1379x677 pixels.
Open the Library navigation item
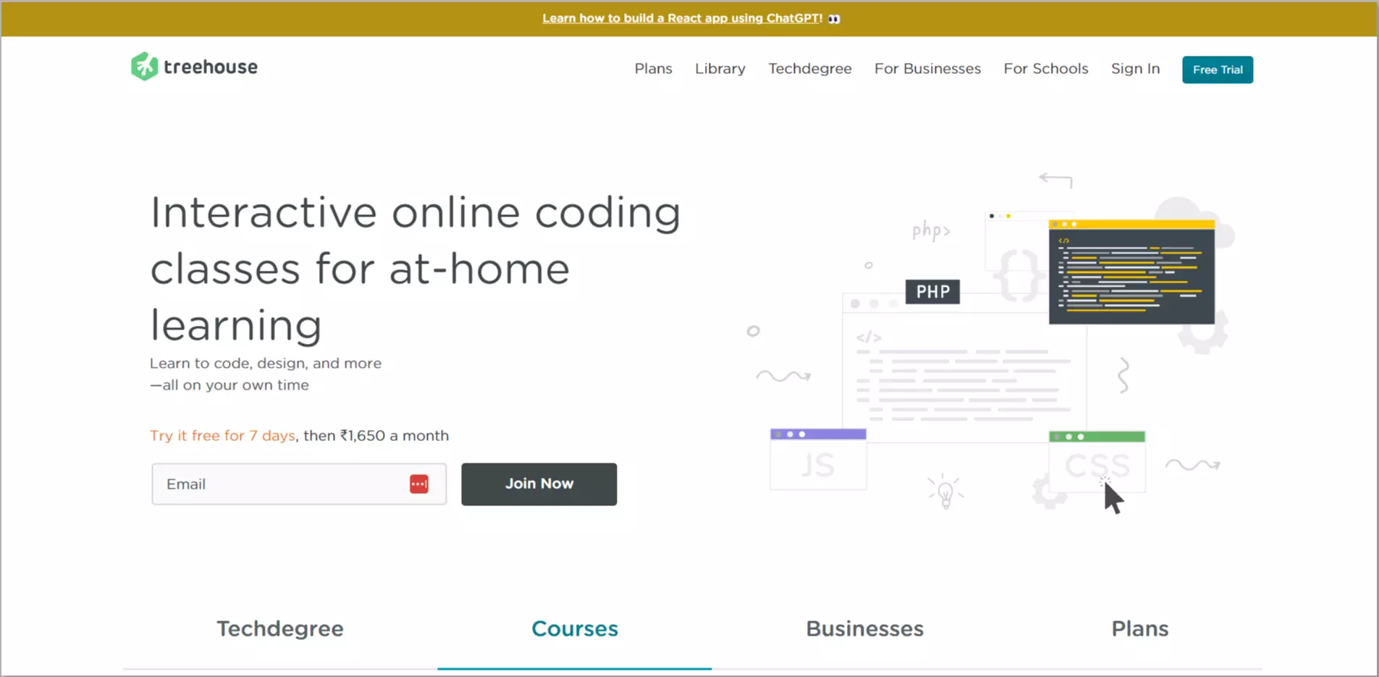tap(720, 69)
